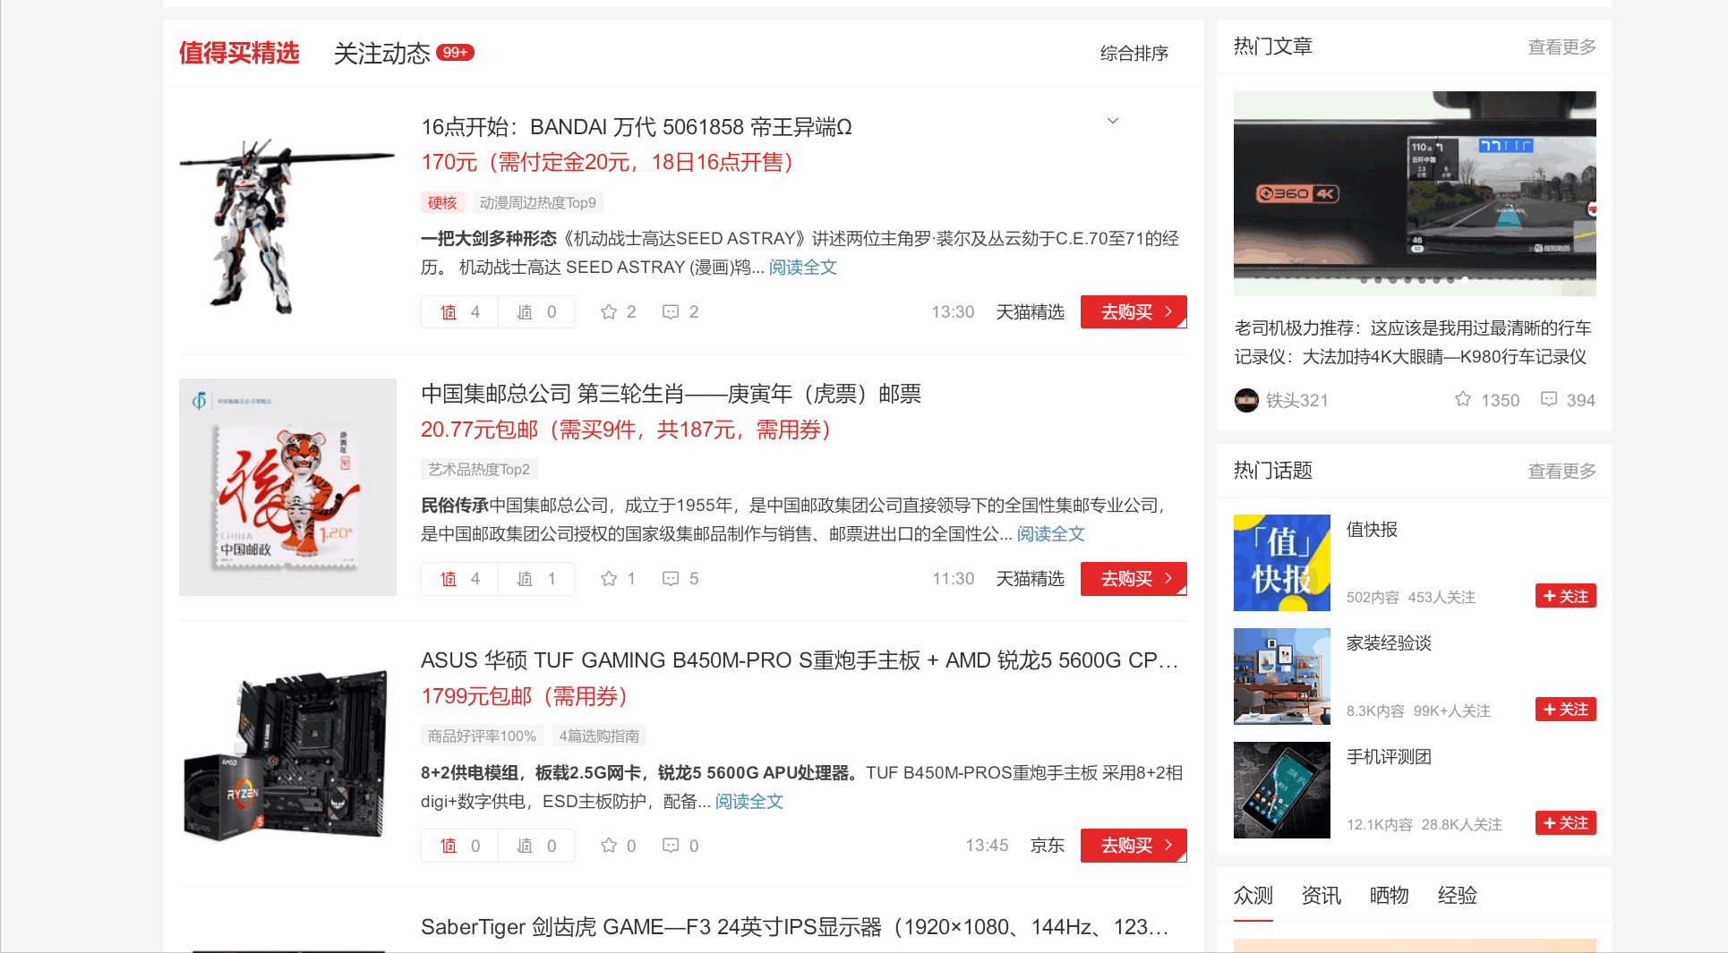The width and height of the screenshot is (1728, 953).
Task: Downvote 不值 on the 虎票 stamp post
Action: 525,579
